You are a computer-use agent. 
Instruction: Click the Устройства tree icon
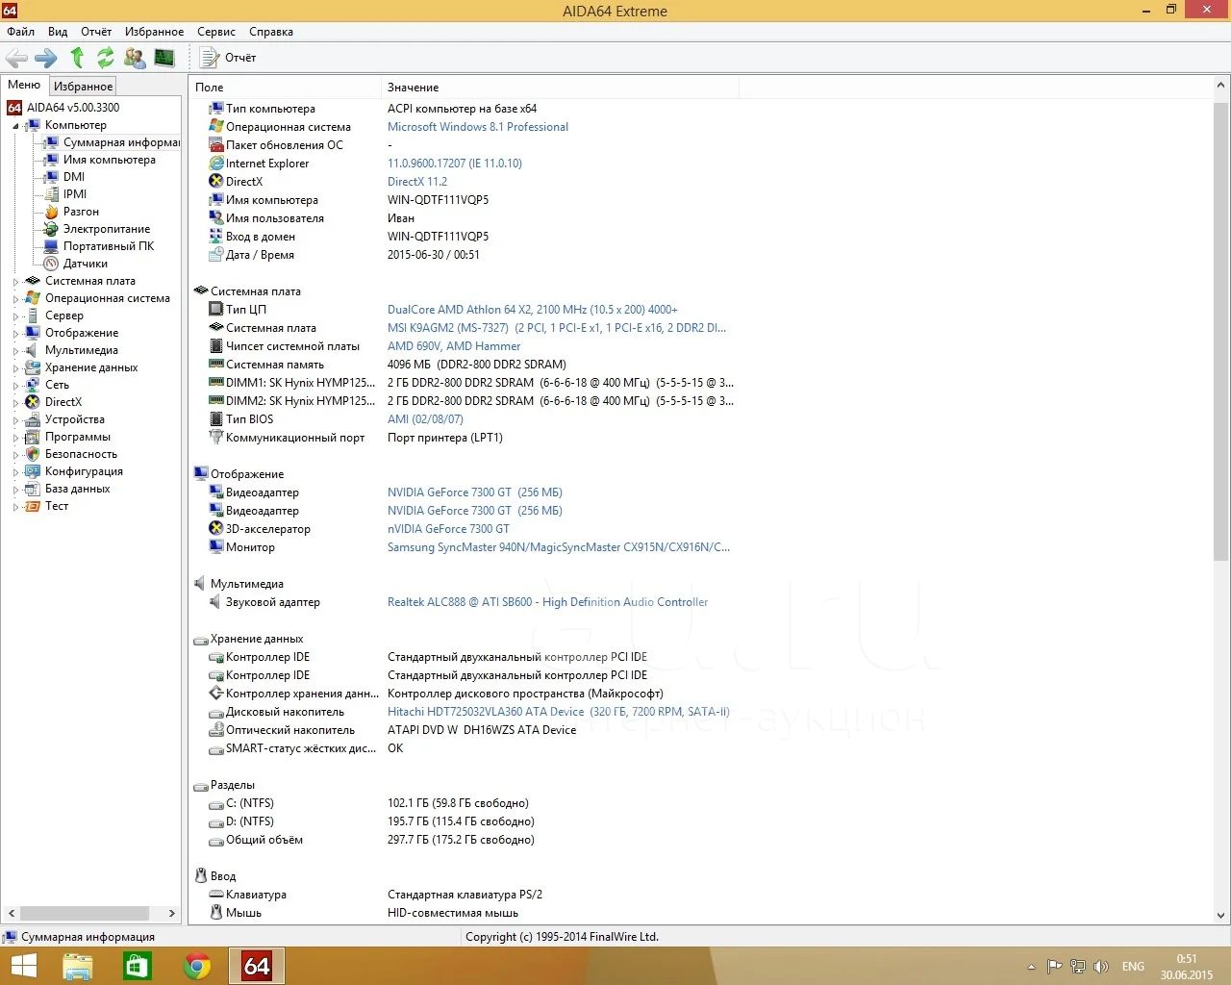33,419
